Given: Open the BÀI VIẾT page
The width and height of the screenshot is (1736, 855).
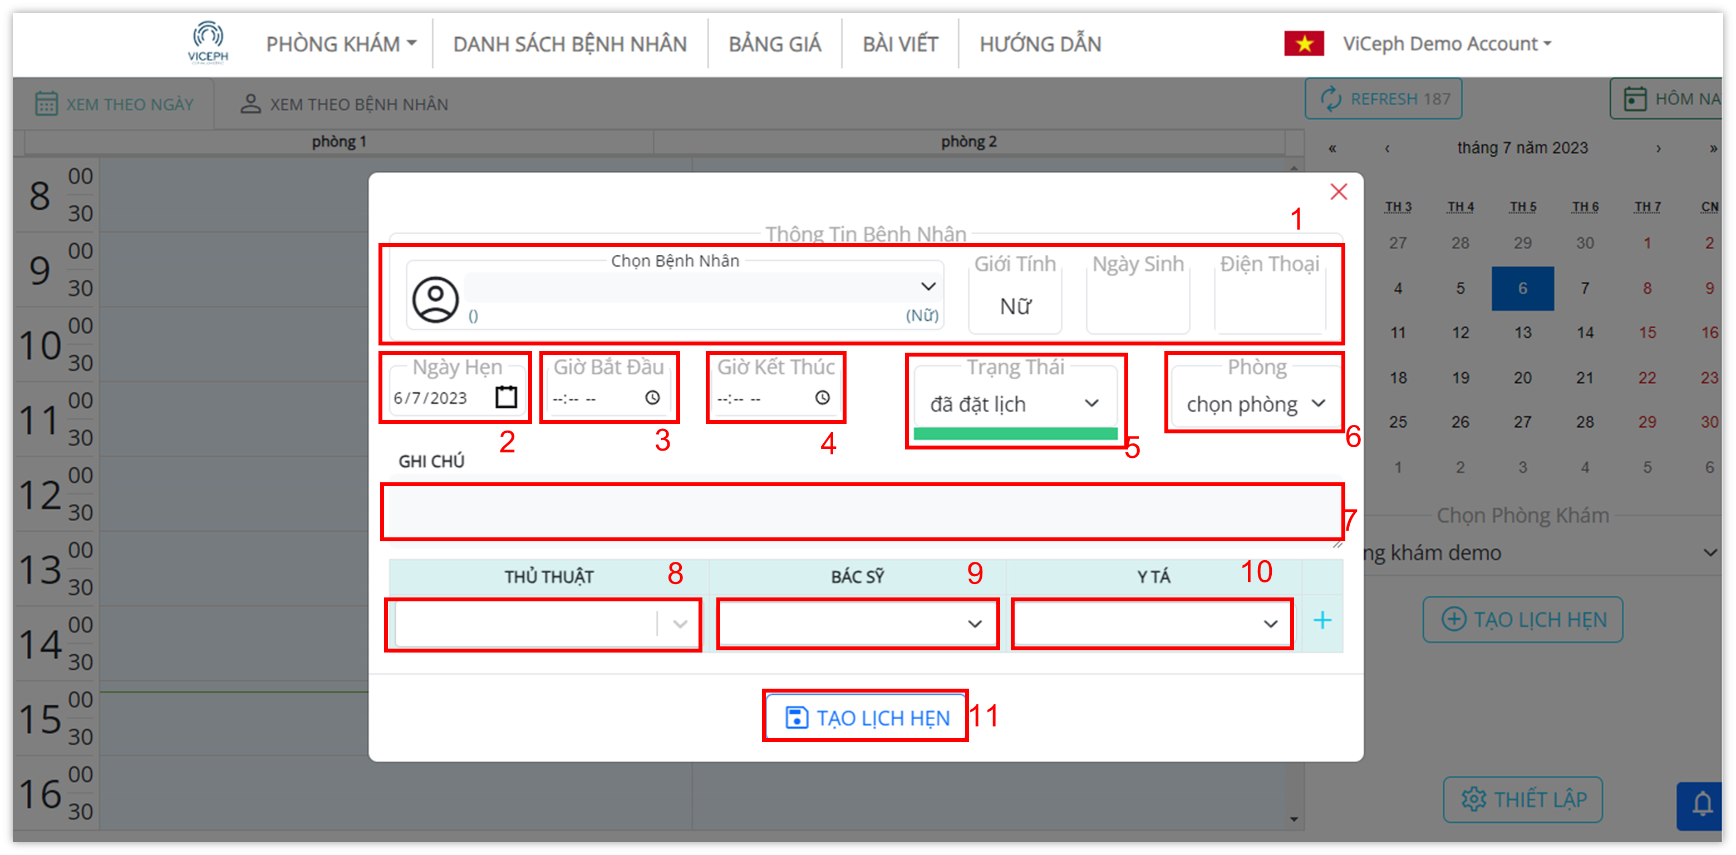Looking at the screenshot, I should click(899, 45).
